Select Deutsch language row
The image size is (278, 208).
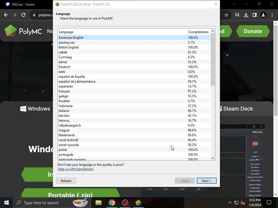coord(134,67)
